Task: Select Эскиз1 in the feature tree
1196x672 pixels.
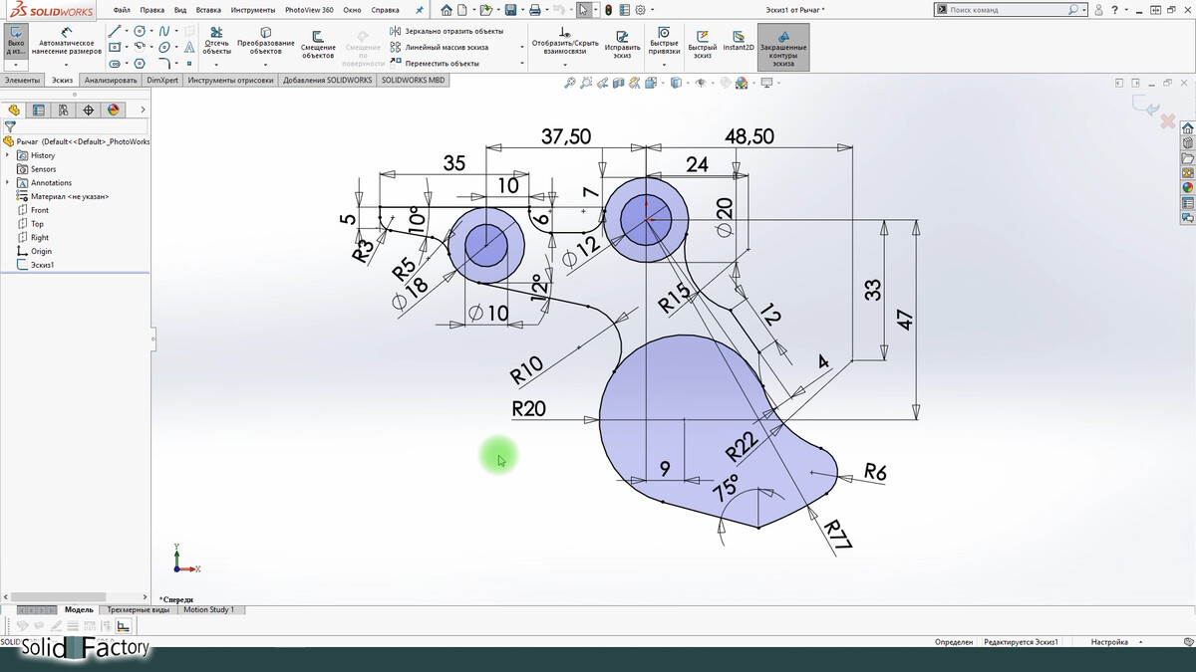Action: click(x=42, y=265)
